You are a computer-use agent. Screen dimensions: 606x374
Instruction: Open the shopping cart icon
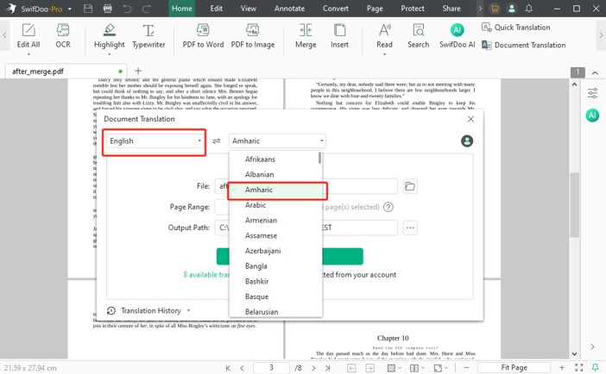pos(495,9)
